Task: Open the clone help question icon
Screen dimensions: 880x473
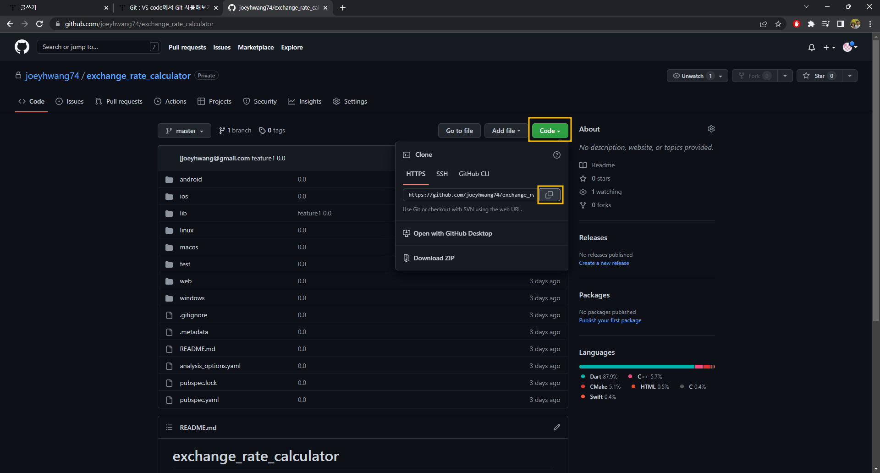Action: pyautogui.click(x=557, y=155)
